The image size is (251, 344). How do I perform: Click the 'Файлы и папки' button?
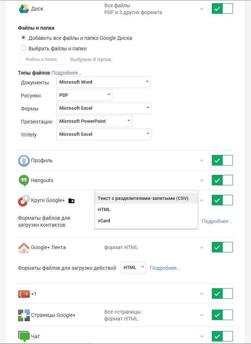[41, 59]
